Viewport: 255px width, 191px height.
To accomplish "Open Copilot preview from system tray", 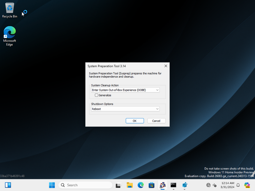I will [247, 185].
